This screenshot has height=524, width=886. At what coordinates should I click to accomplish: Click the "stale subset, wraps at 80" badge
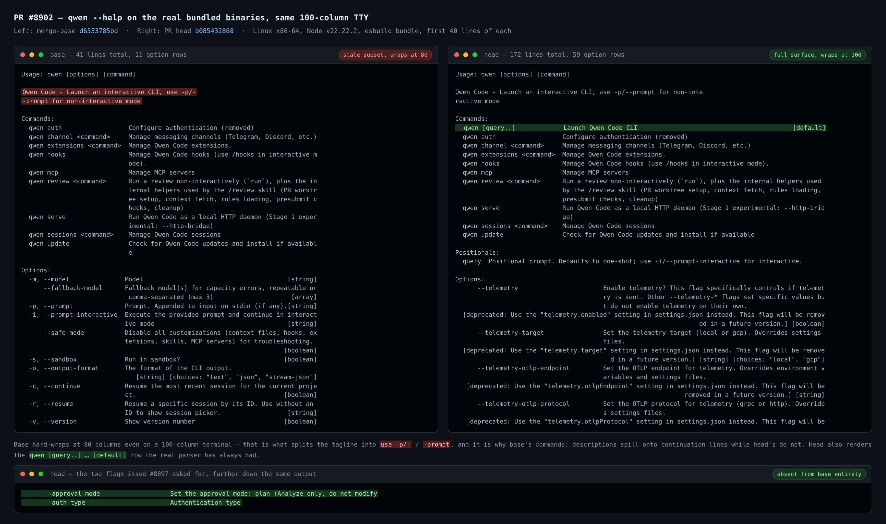(385, 55)
